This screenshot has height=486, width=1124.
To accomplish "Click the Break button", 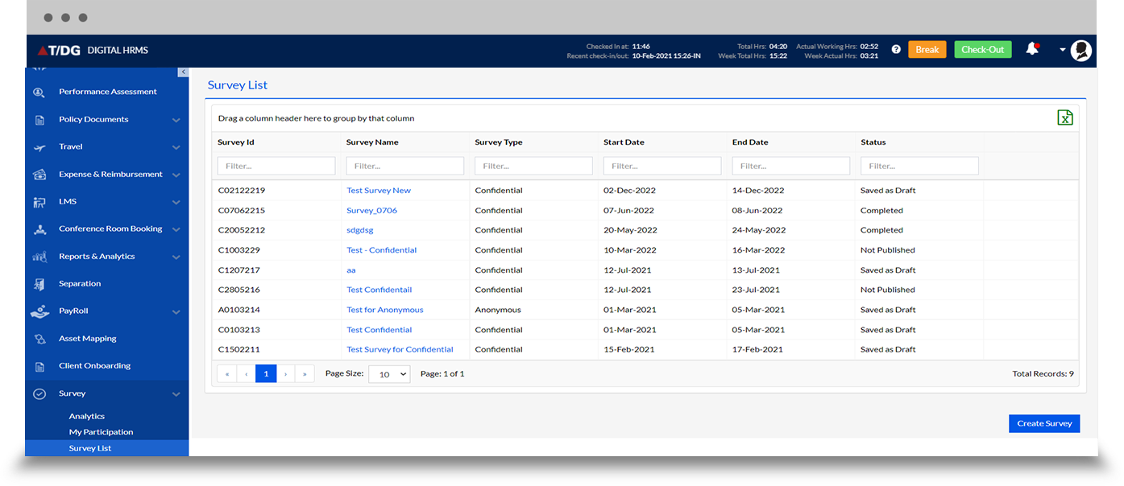I will [927, 50].
